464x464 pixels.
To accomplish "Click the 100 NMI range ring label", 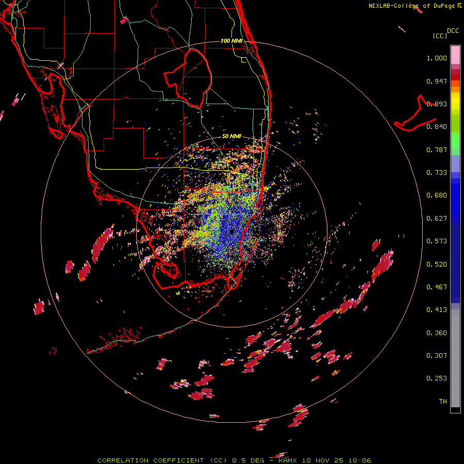I will click(231, 41).
